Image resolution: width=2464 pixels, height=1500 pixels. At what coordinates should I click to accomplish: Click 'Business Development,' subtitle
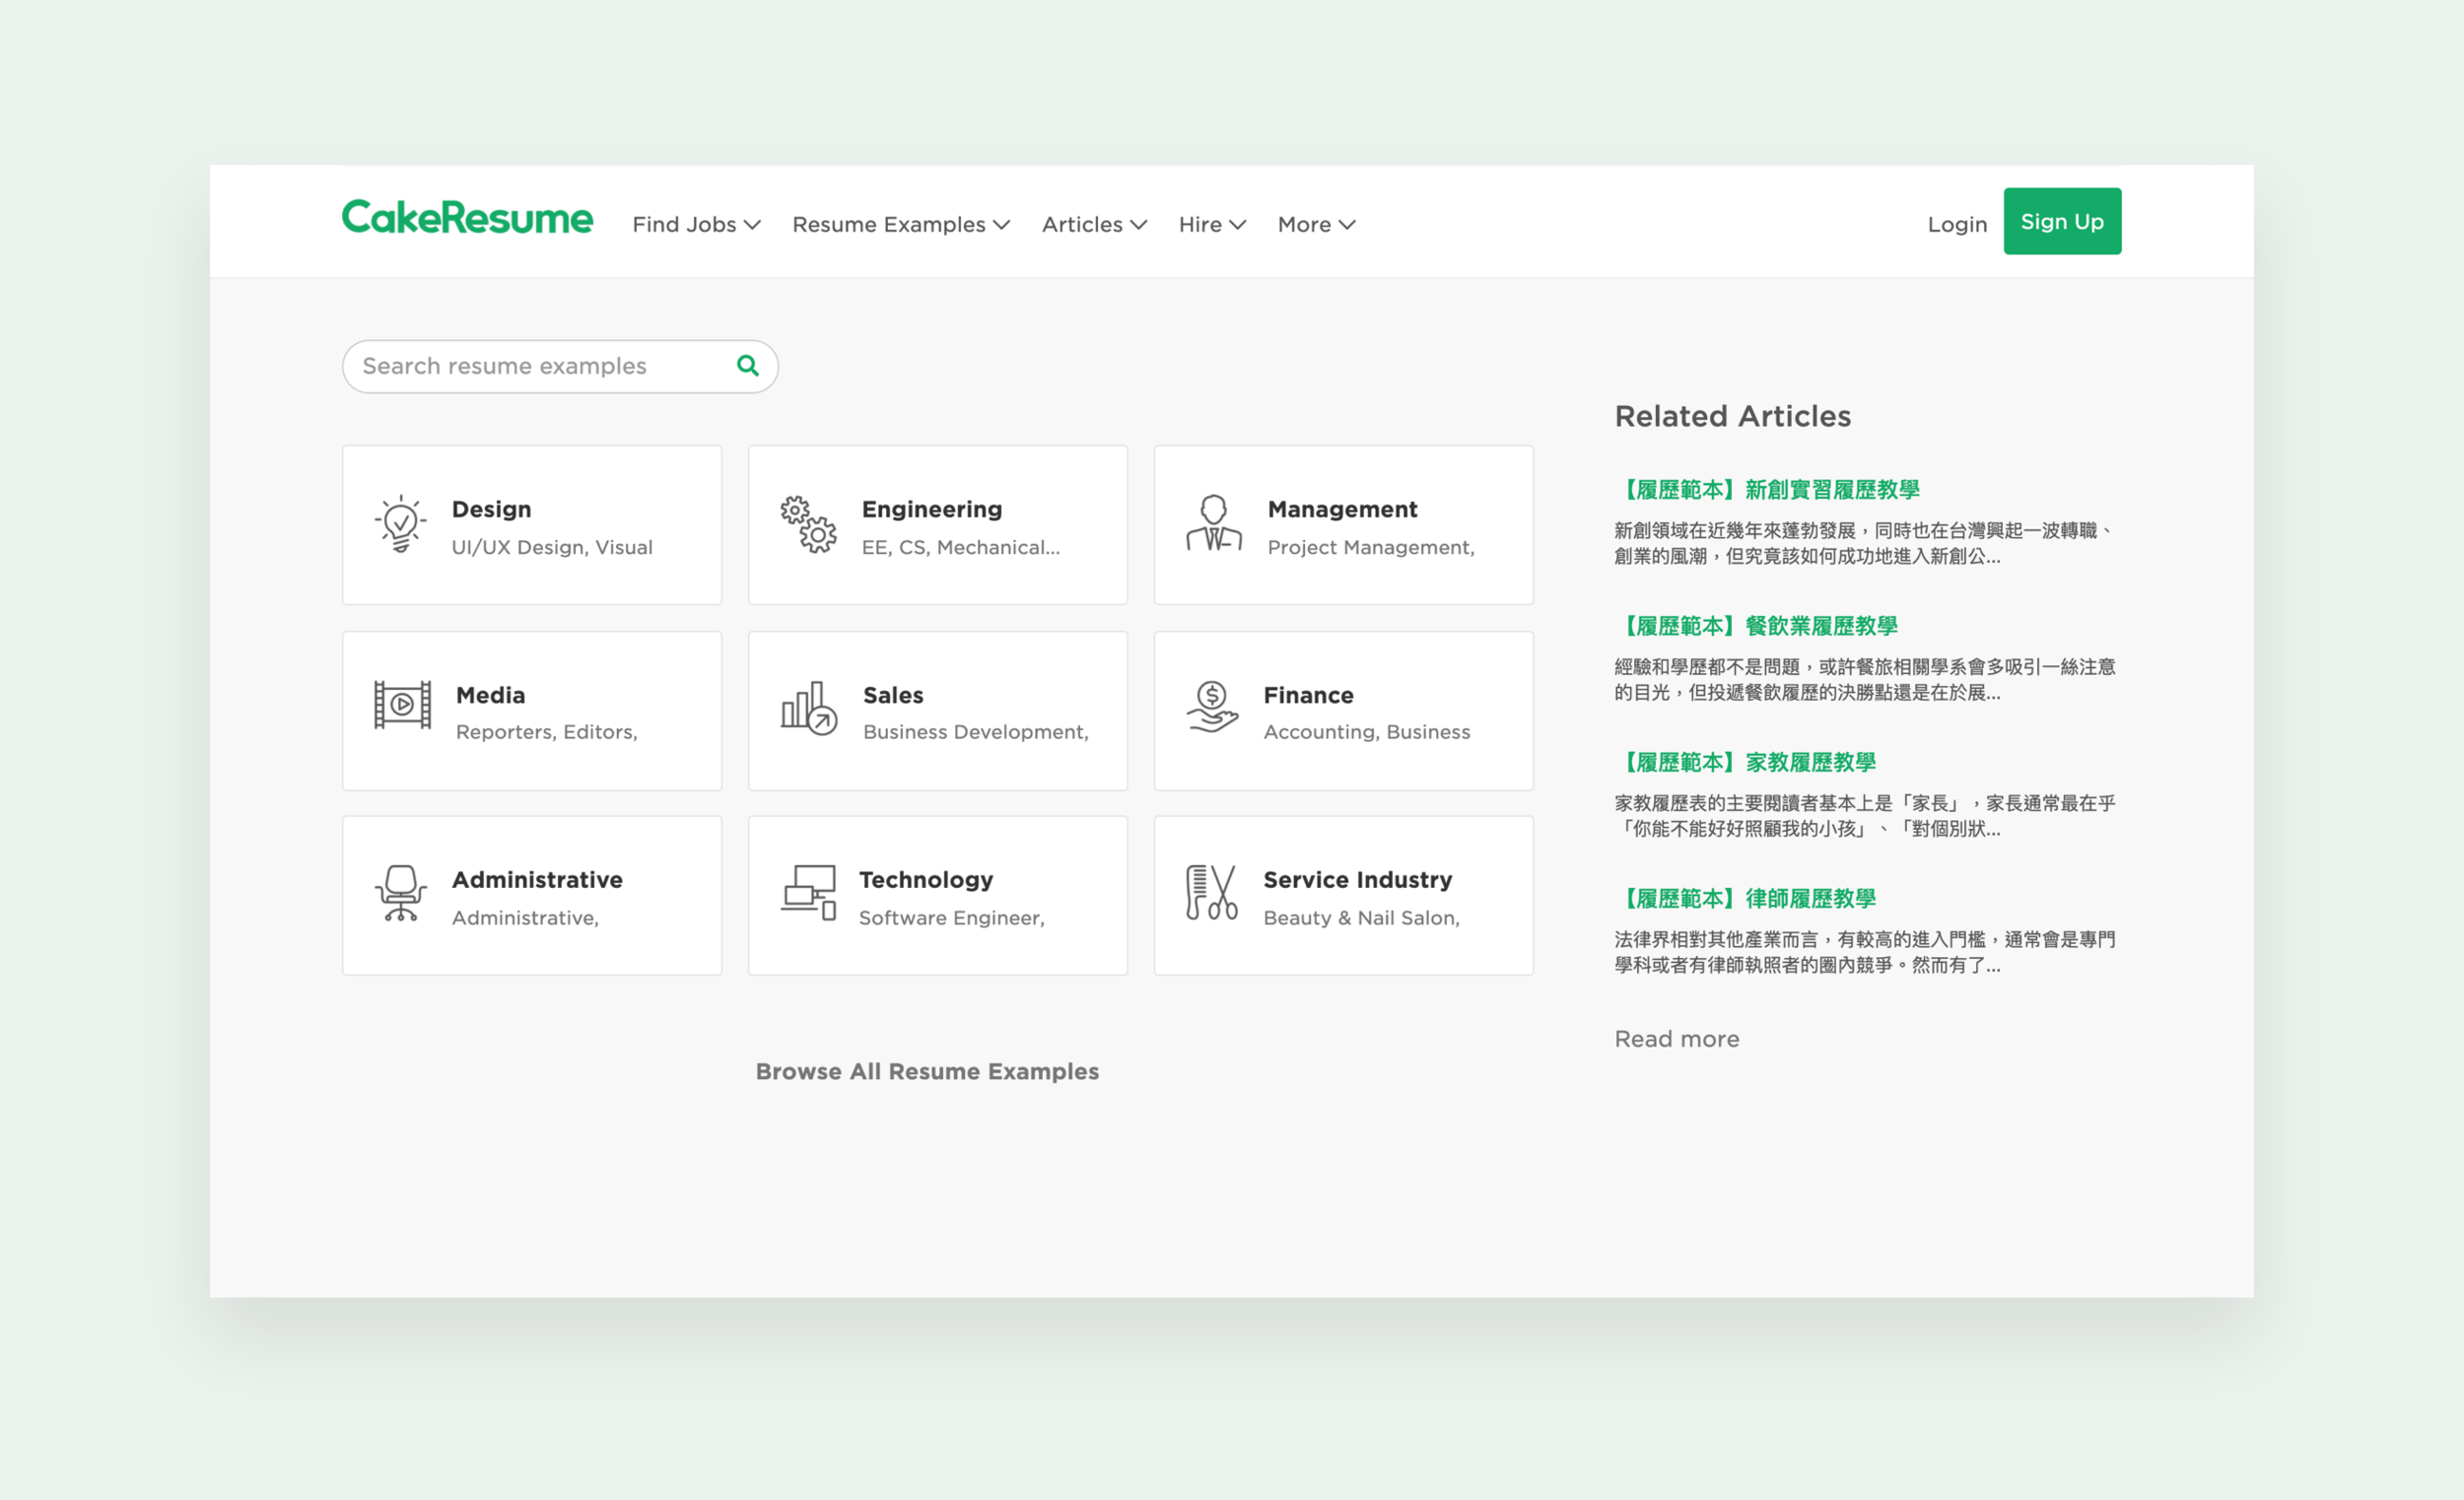tap(976, 732)
